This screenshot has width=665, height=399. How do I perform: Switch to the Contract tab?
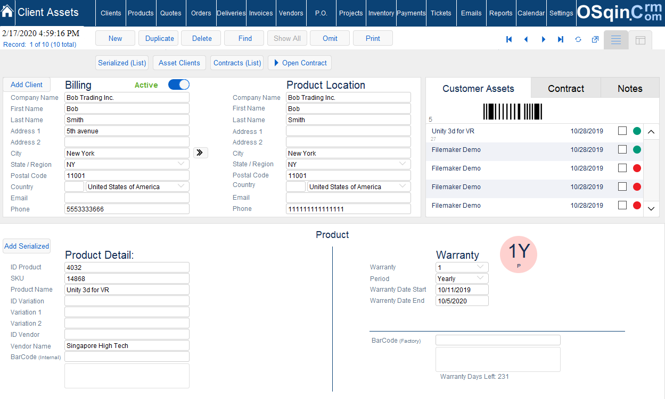566,88
